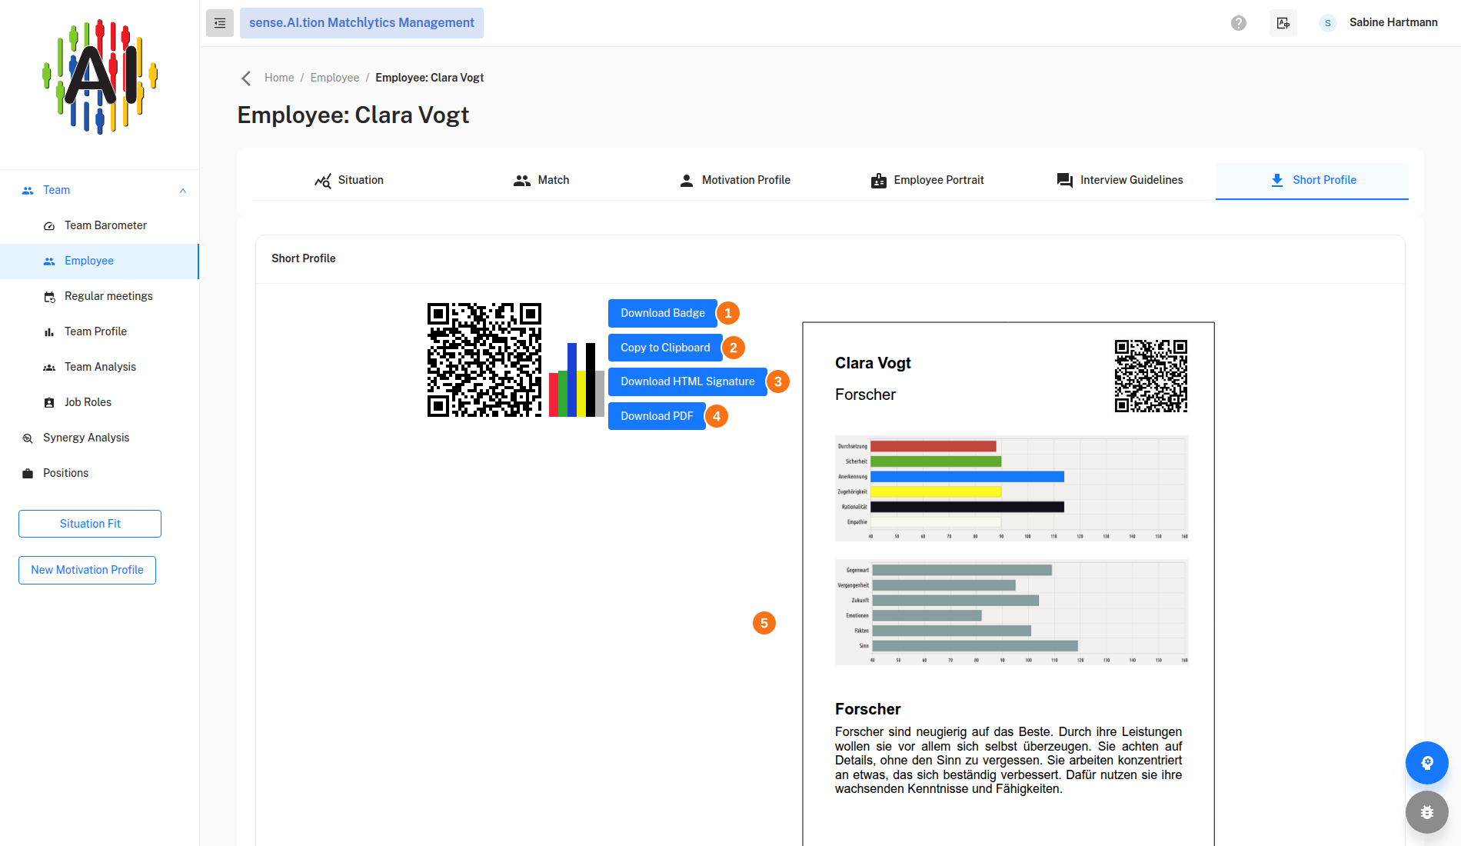
Task: Click Copy to Clipboard button
Action: pyautogui.click(x=665, y=348)
